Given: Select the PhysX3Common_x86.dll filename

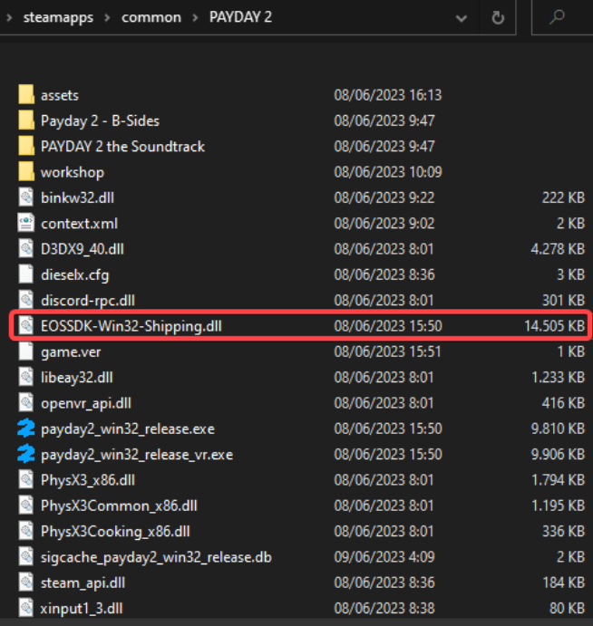Looking at the screenshot, I should 119,506.
